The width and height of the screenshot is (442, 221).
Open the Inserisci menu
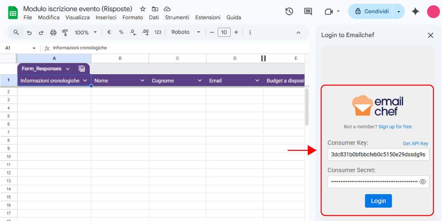coord(106,18)
